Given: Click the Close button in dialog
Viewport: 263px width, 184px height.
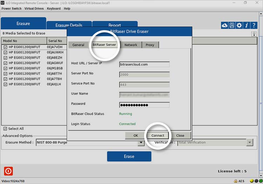Looking at the screenshot, I should click(180, 136).
